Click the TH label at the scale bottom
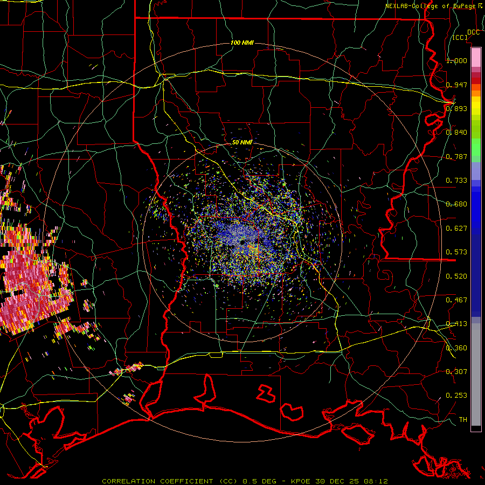Viewport: 485px width, 485px height. point(463,420)
